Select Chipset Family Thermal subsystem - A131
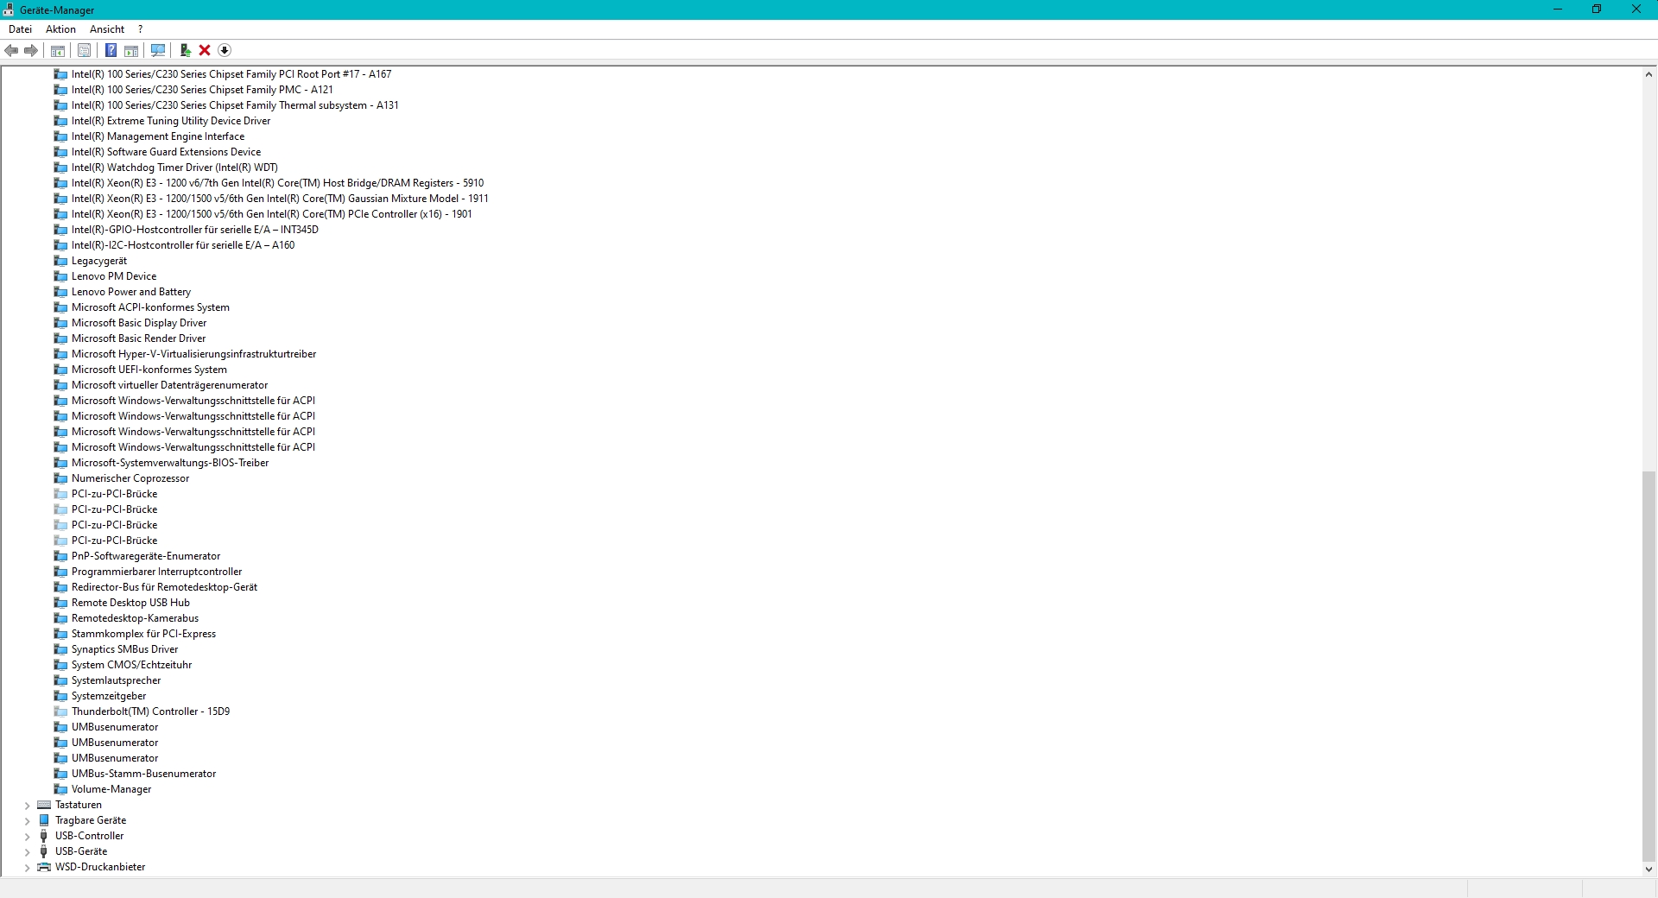The height and width of the screenshot is (898, 1658). (235, 105)
